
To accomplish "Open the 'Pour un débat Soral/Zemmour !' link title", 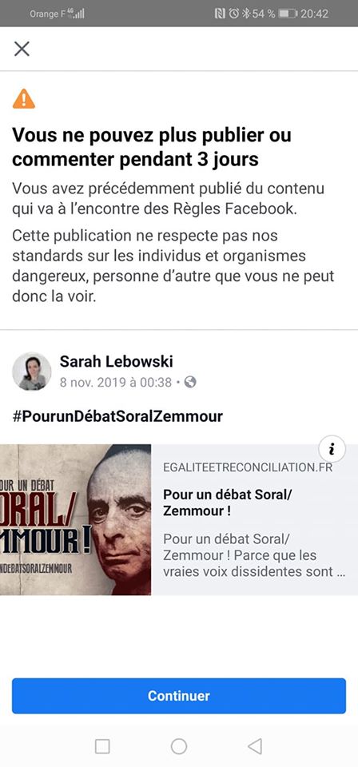I will coord(228,503).
